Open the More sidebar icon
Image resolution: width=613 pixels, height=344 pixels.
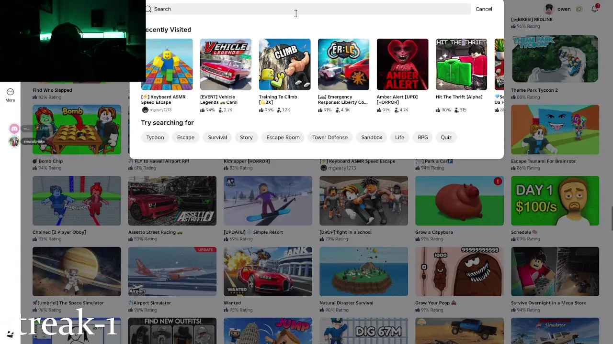point(10,95)
